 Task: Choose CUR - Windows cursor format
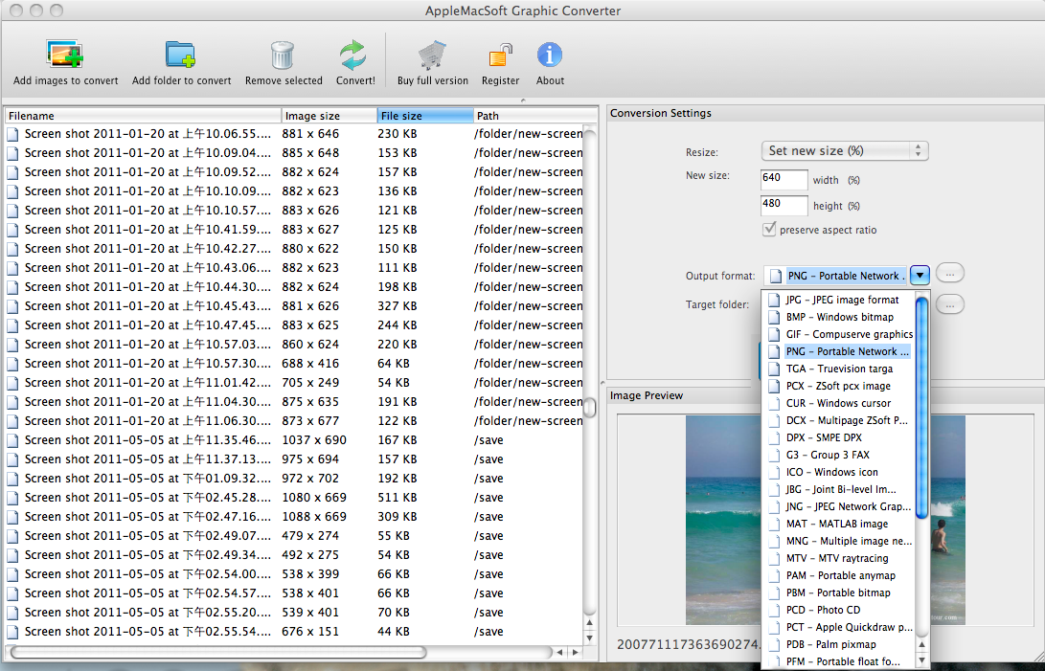coord(838,404)
